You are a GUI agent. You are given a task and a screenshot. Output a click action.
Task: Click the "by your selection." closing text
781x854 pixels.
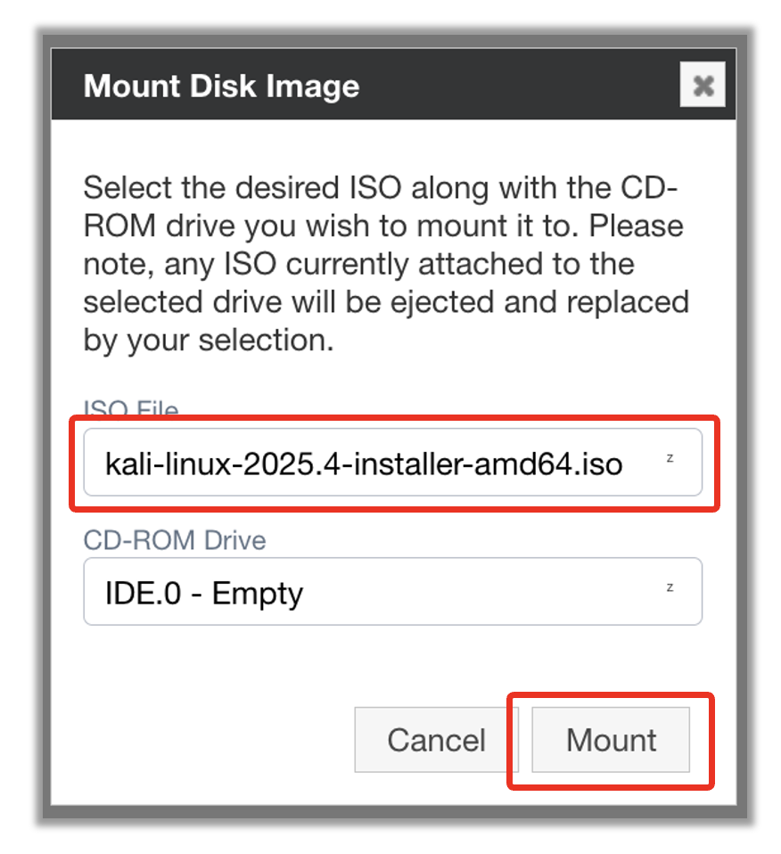coord(209,340)
